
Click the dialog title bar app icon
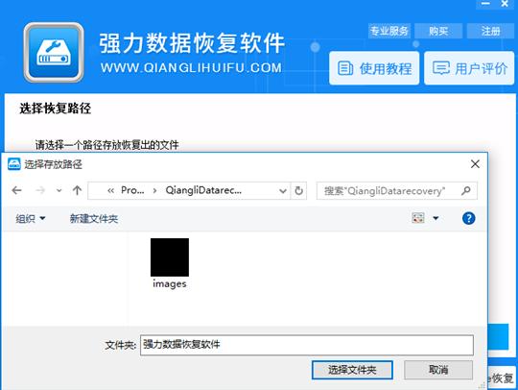(14, 164)
